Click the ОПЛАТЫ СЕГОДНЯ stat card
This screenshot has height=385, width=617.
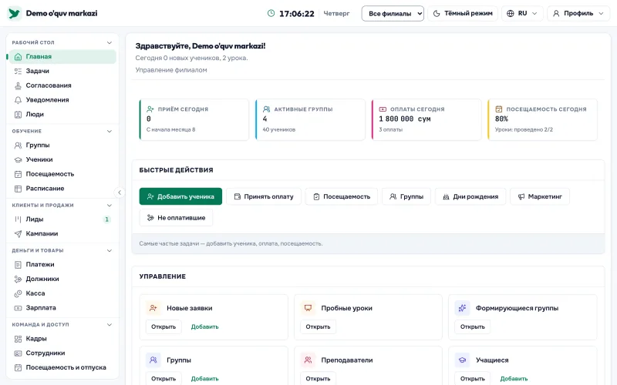427,119
